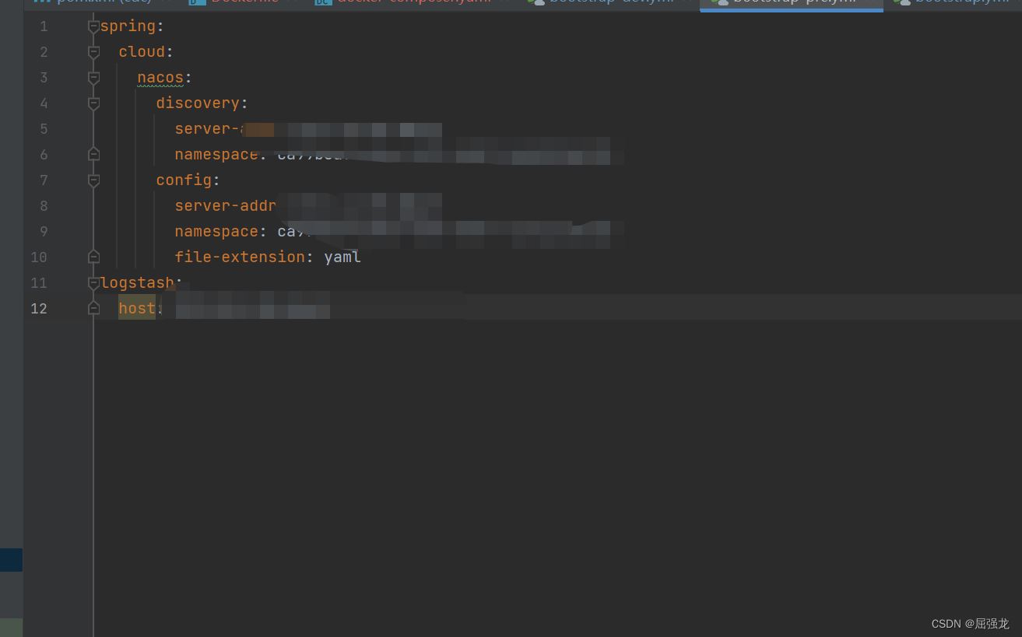This screenshot has height=637, width=1022.
Task: Click the discovery key
Action: 198,103
